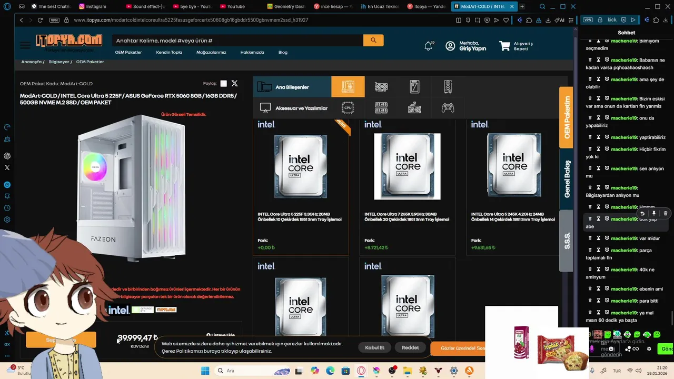
Task: Switch to the bye bye YouTube tab
Action: pos(192,6)
